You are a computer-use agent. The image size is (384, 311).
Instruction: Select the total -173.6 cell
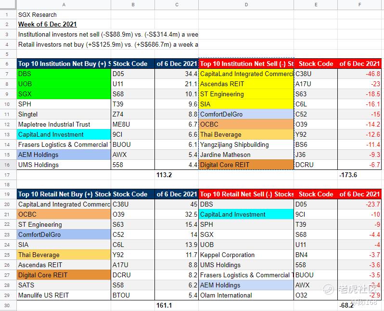pyautogui.click(x=359, y=175)
